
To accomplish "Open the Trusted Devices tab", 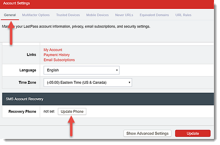I will click(x=68, y=15).
